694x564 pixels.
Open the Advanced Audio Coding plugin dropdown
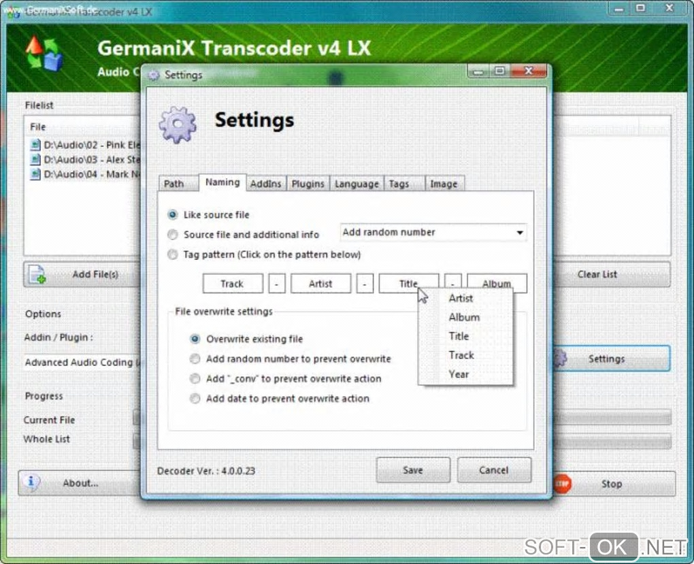tap(82, 362)
